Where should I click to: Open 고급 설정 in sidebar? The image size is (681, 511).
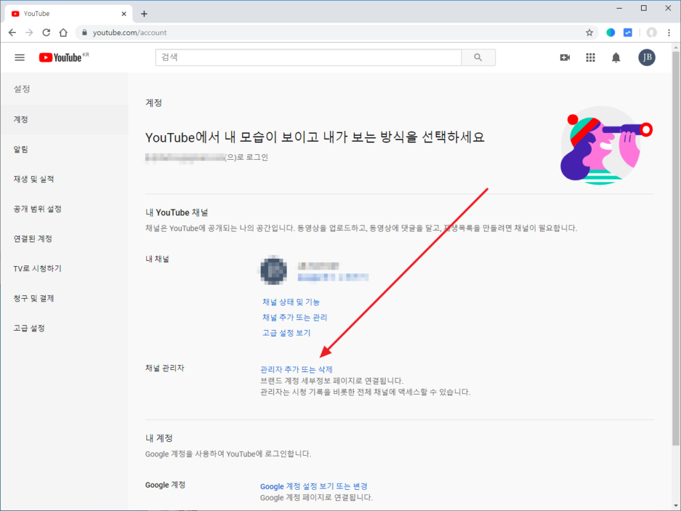29,328
